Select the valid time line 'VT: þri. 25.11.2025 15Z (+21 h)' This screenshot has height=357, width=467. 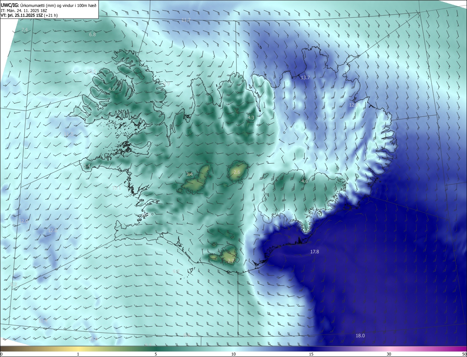click(x=29, y=15)
